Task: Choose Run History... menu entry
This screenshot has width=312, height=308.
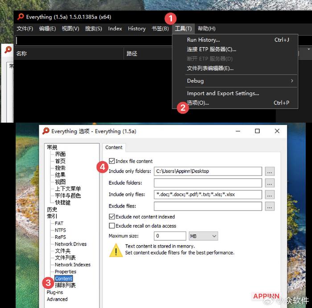Action: click(235, 40)
